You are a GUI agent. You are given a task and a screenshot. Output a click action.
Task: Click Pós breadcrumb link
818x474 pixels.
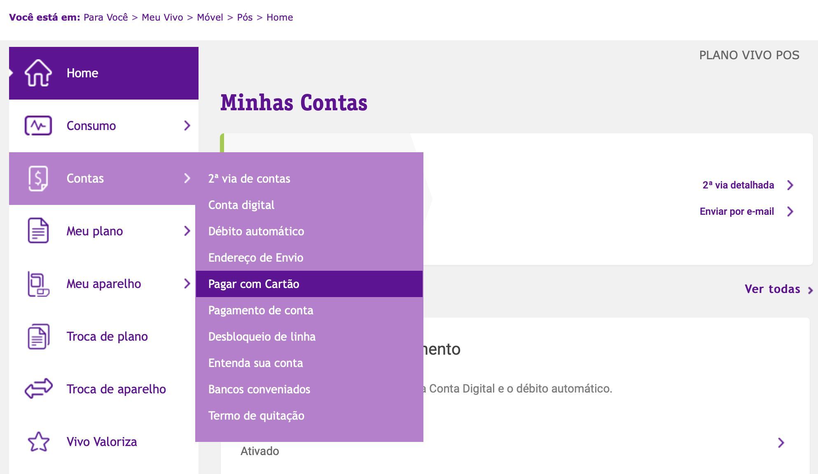pyautogui.click(x=245, y=17)
